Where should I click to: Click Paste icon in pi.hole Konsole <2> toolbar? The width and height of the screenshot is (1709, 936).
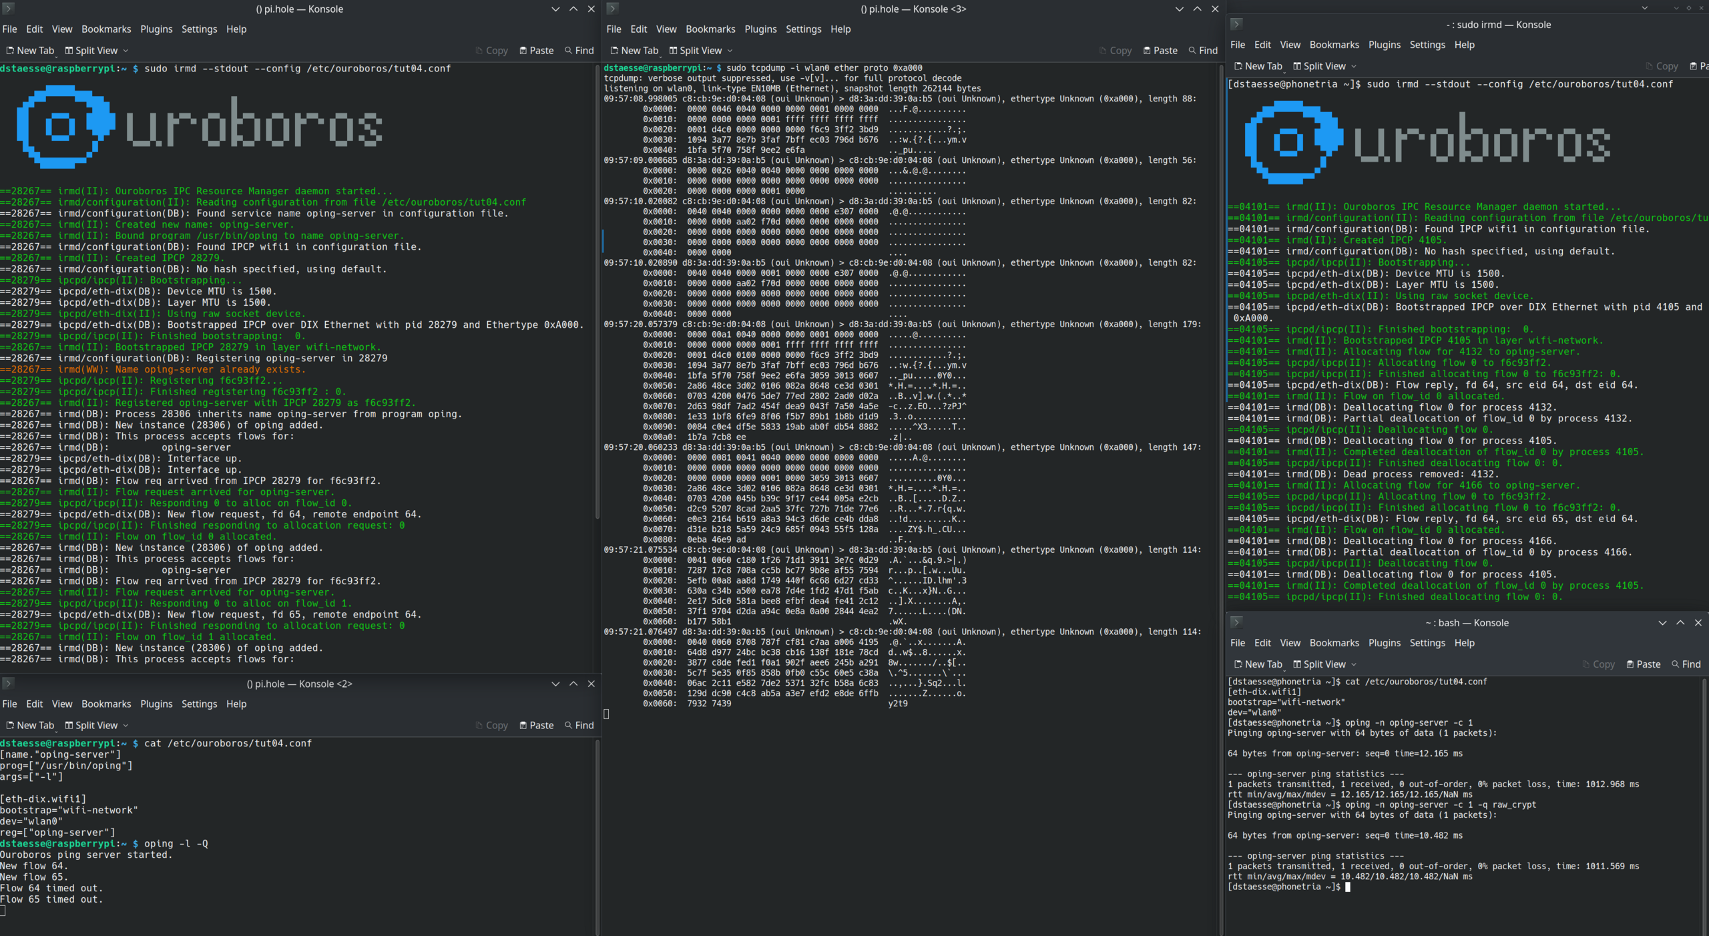523,726
